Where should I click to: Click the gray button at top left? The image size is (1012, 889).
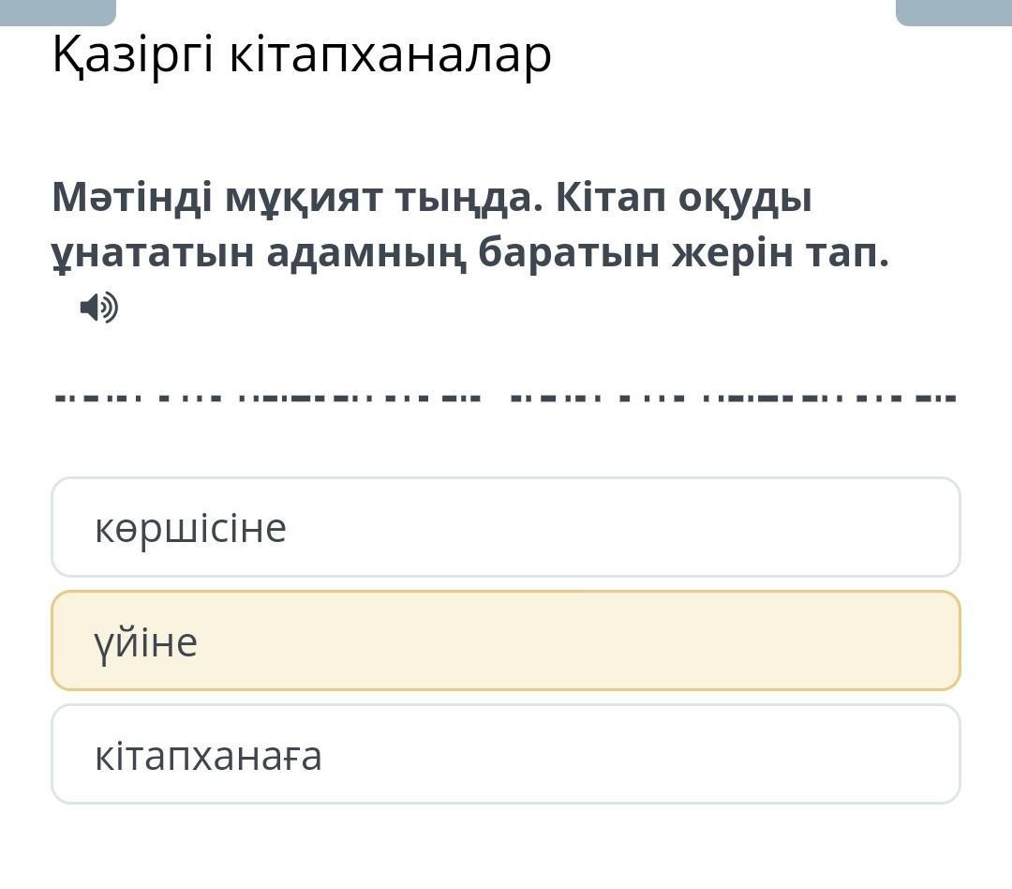[58, 12]
